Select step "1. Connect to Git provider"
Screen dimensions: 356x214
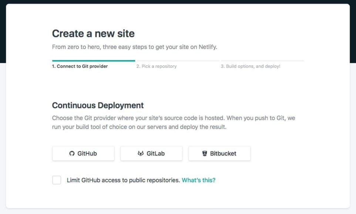click(80, 66)
